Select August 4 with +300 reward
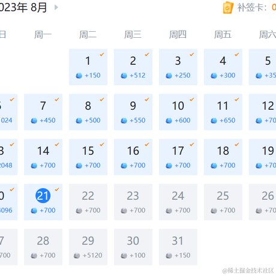 tap(223, 67)
